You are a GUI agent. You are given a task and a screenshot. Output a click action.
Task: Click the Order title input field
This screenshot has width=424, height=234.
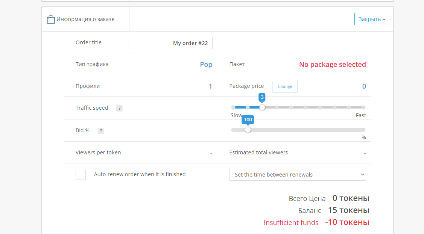[170, 43]
